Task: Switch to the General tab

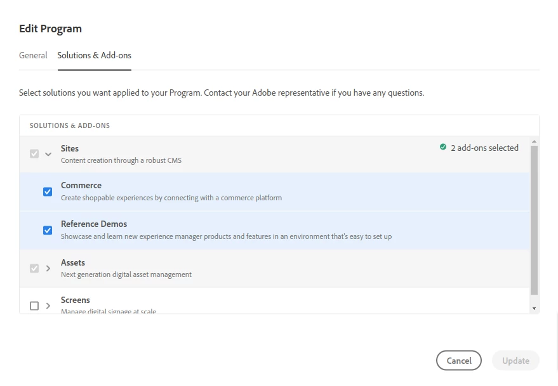Action: 33,55
